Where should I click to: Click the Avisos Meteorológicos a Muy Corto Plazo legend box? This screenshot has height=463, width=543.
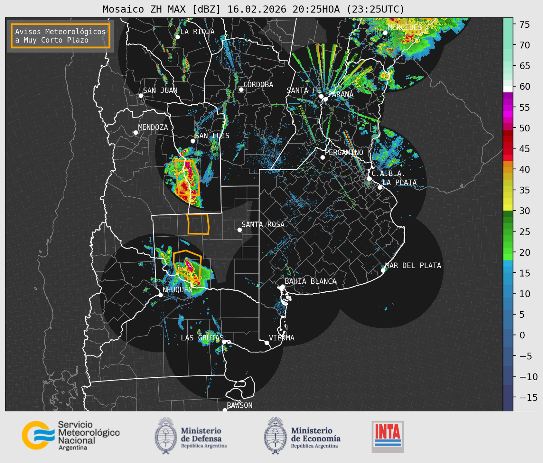(61, 36)
